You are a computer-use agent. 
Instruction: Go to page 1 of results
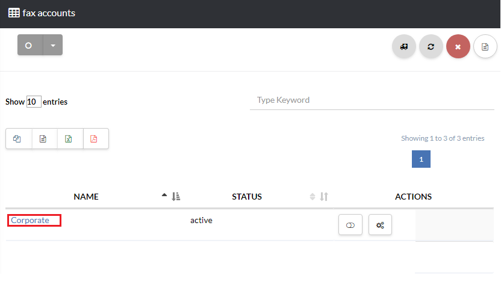pyautogui.click(x=421, y=159)
